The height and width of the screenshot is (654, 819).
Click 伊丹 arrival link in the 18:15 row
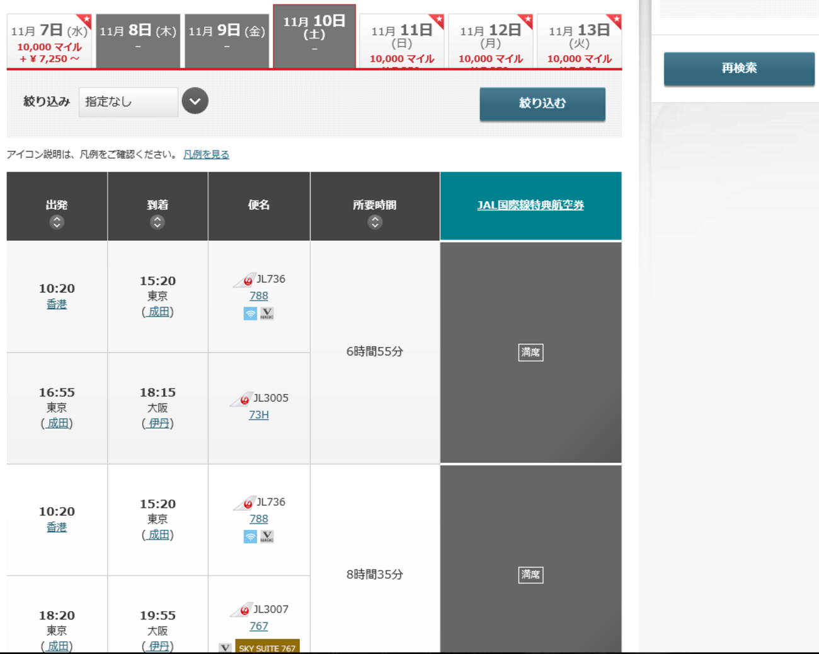coord(157,423)
